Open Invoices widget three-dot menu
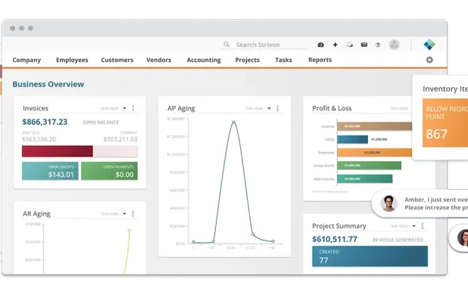 [x=133, y=108]
